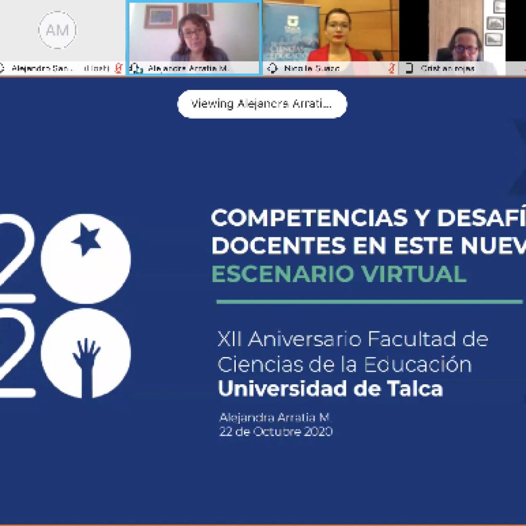Image resolution: width=526 pixels, height=526 pixels.
Task: Click the 'Universidad de Talca' text on the slide
Action: pyautogui.click(x=330, y=389)
